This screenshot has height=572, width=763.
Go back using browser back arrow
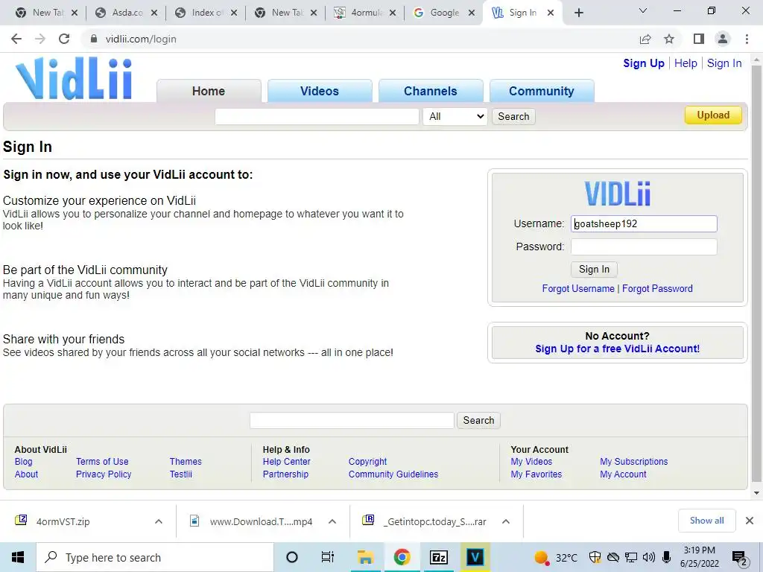point(16,39)
